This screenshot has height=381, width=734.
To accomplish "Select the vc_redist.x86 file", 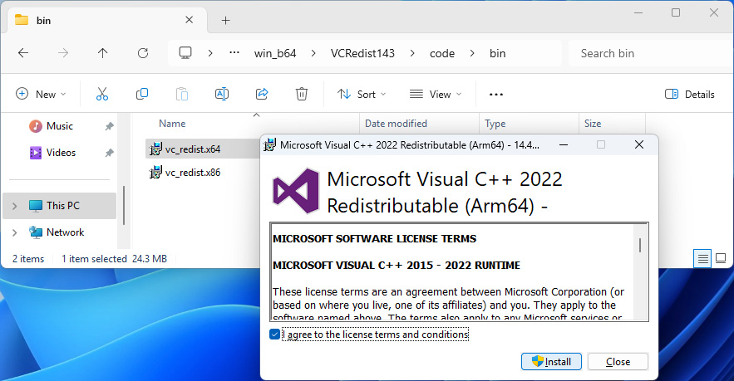I will click(x=192, y=173).
